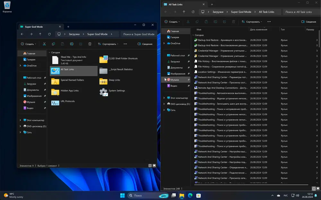Click Delete trash icon in Super God Mode toolbar
The width and height of the screenshot is (321, 200).
90,44
